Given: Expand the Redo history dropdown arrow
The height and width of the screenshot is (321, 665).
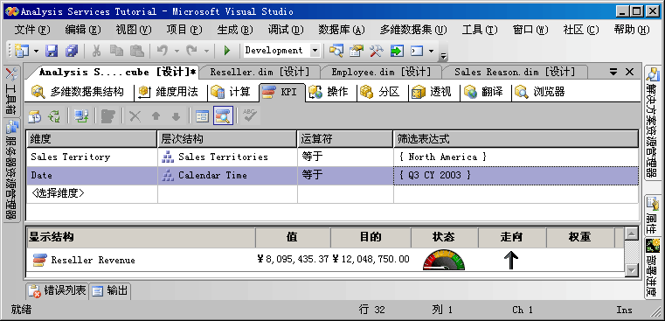Looking at the screenshot, I should (x=206, y=51).
